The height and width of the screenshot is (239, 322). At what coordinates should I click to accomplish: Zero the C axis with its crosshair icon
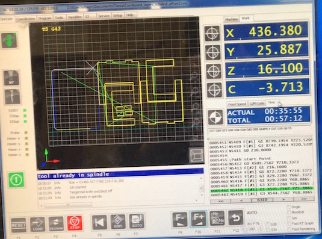(x=214, y=90)
